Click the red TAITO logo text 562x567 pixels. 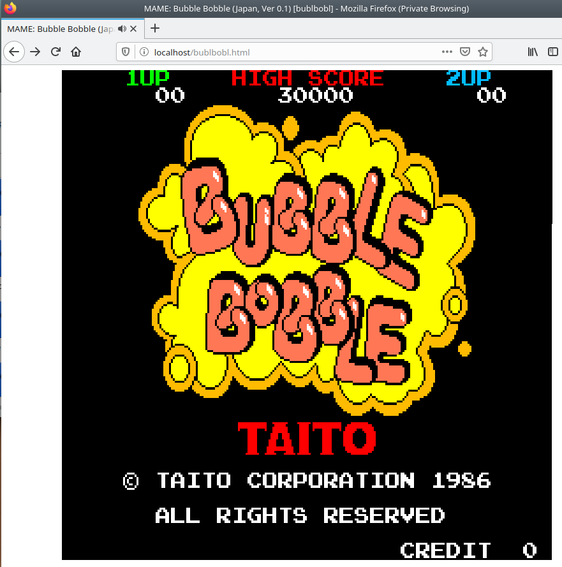307,439
